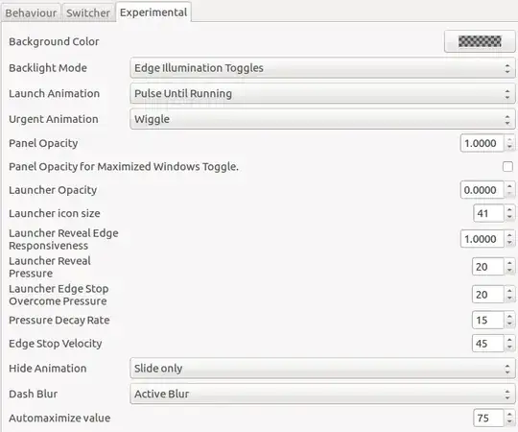Click the Launcher icon size field
This screenshot has height=432, width=518.
[488, 213]
